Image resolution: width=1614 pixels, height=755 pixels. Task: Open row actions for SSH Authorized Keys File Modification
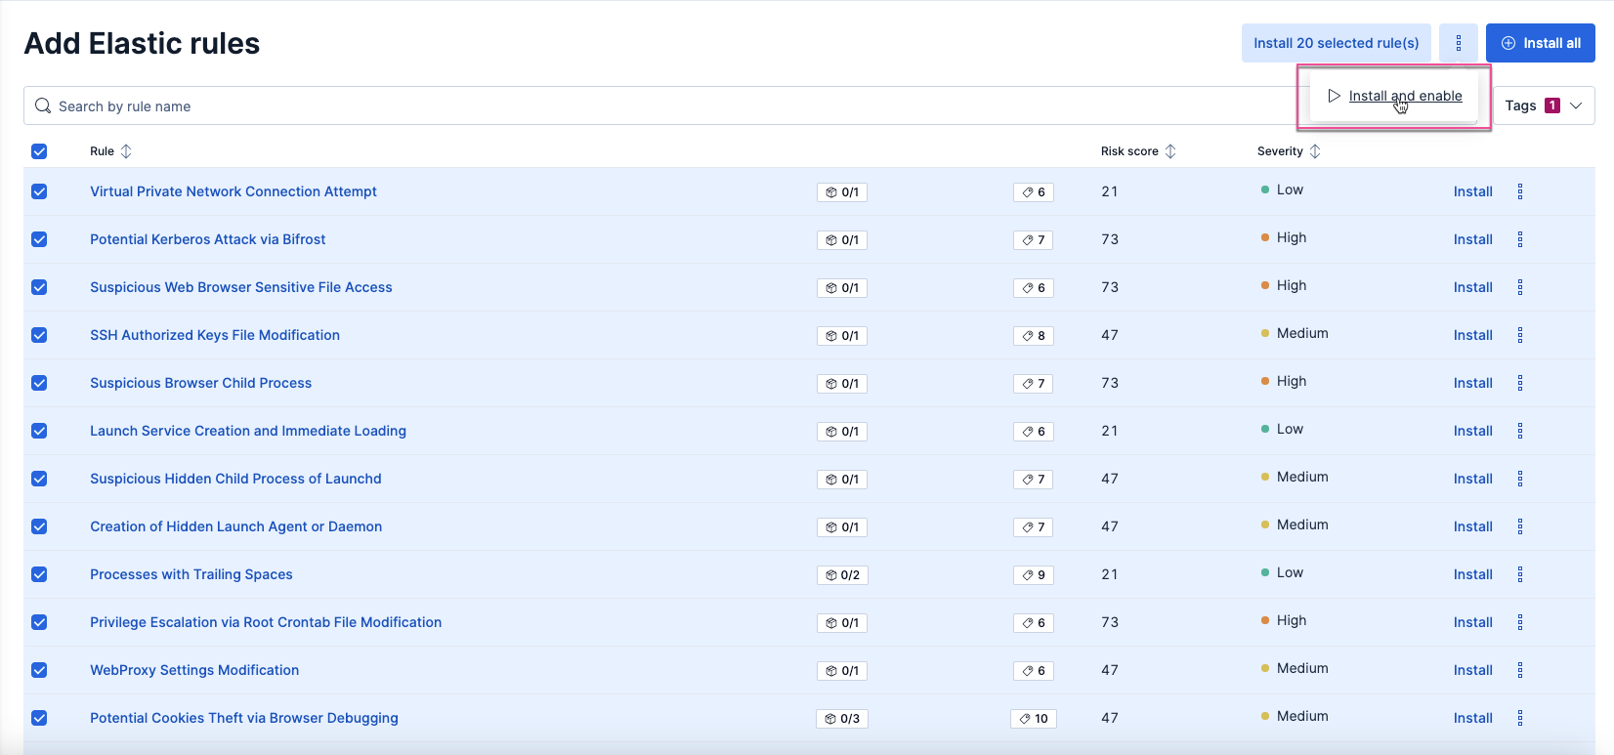pyautogui.click(x=1519, y=335)
